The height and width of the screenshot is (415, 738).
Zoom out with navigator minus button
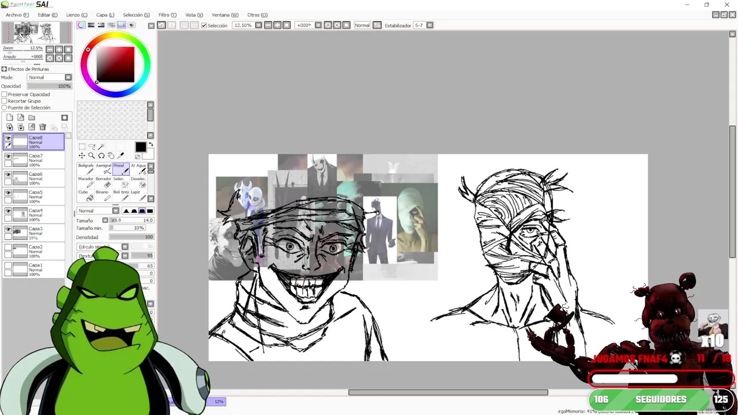point(50,50)
